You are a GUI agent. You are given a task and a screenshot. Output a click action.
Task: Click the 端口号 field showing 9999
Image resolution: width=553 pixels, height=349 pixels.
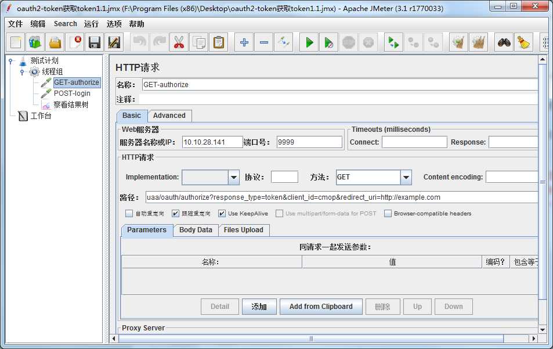309,142
